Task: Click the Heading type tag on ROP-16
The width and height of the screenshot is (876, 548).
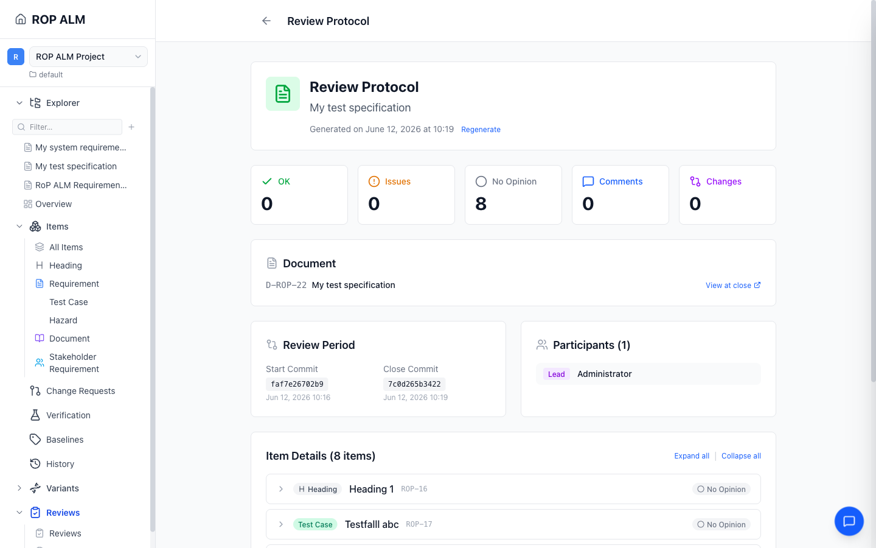Action: pos(318,489)
